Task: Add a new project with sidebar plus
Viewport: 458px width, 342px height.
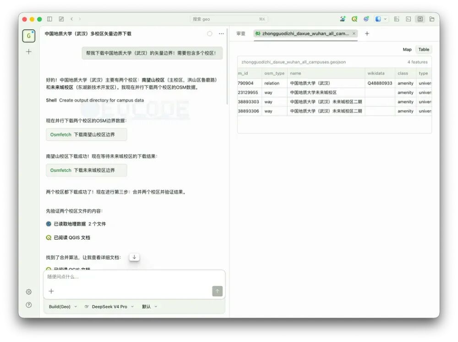Action: (28, 52)
